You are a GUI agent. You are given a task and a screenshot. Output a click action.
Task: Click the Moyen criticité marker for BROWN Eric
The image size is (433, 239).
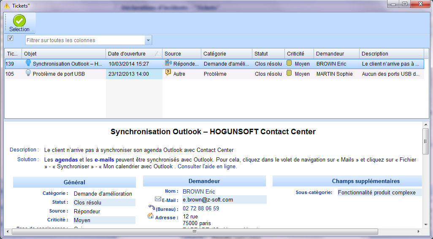(289, 63)
